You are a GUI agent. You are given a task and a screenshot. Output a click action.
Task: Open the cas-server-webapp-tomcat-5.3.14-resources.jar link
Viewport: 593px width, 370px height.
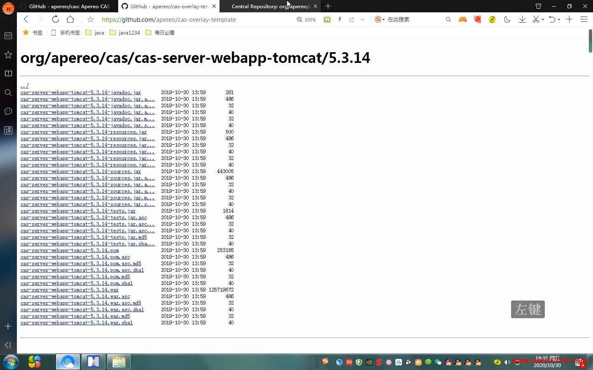[84, 132]
